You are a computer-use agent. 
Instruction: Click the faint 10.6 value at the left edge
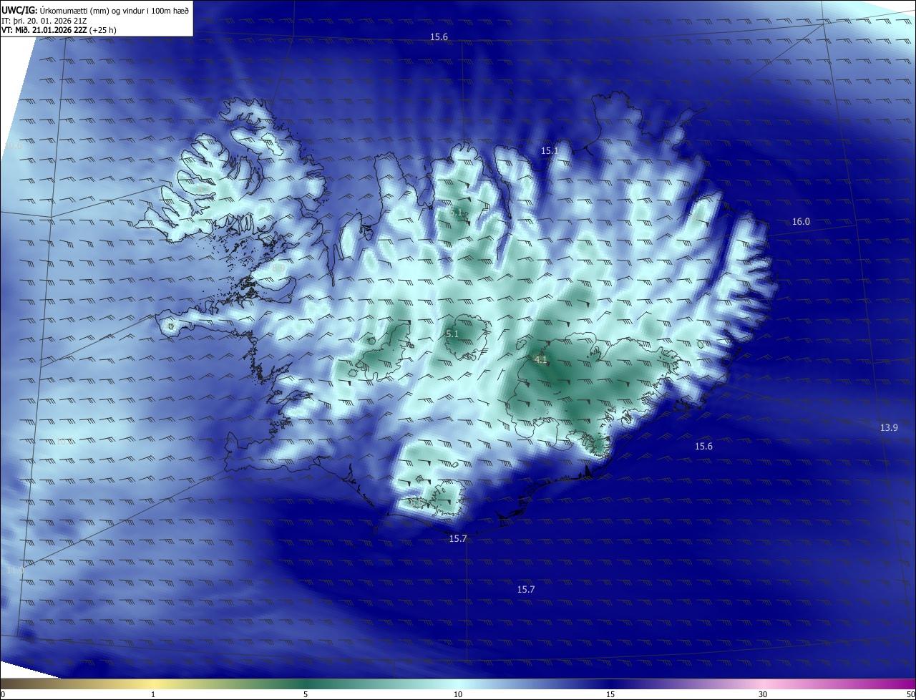pos(14,146)
